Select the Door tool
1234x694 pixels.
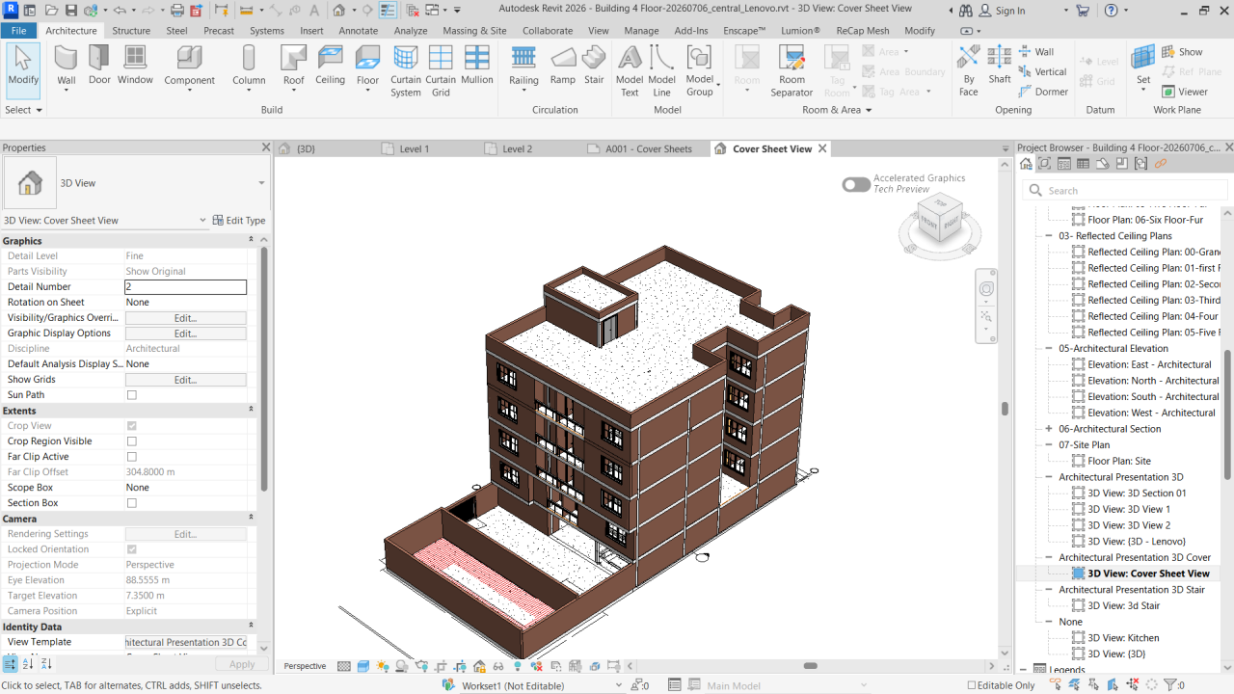click(x=99, y=65)
